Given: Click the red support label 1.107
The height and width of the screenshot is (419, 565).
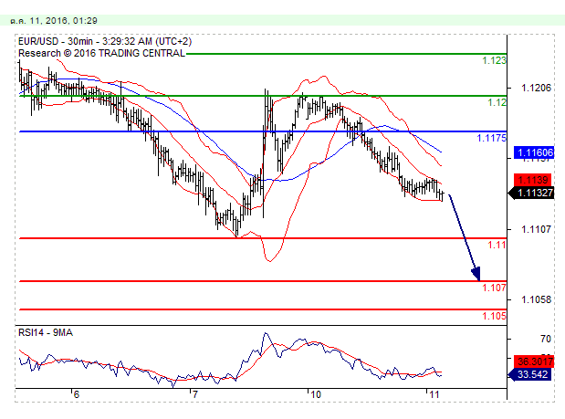Looking at the screenshot, I should click(494, 288).
